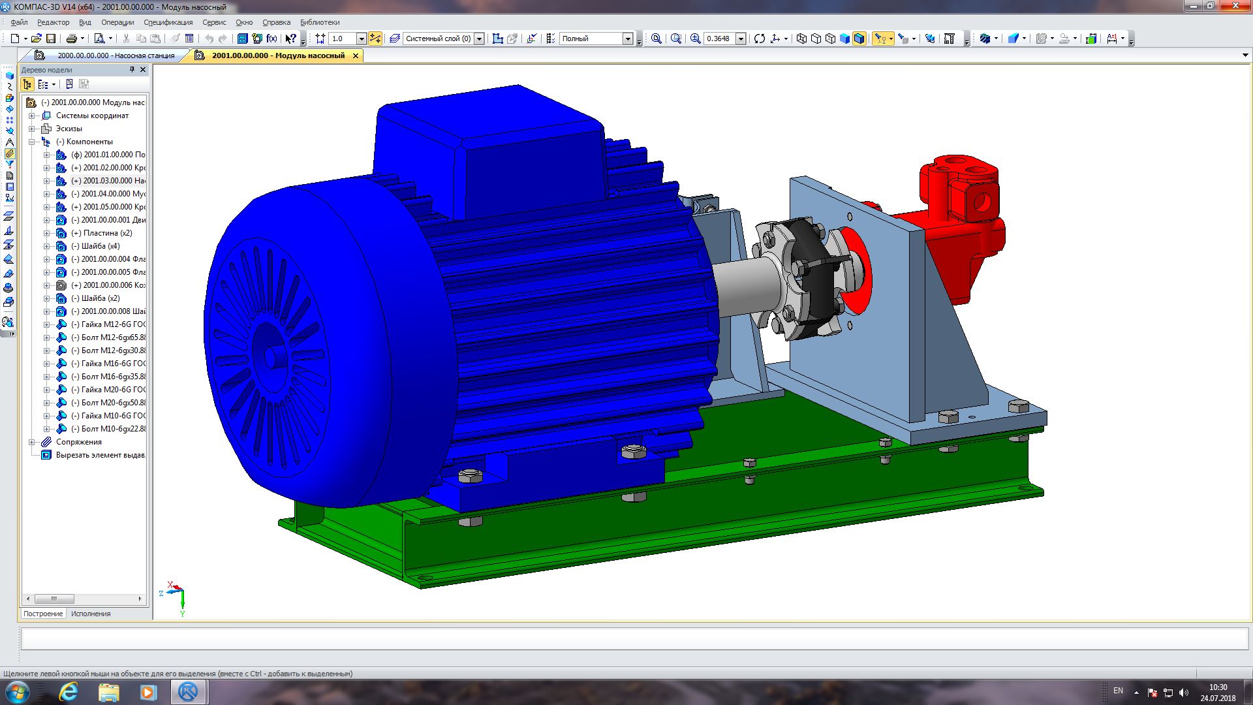Click the context help arrow icon
Screen dimensions: 1253x705
[x=291, y=39]
